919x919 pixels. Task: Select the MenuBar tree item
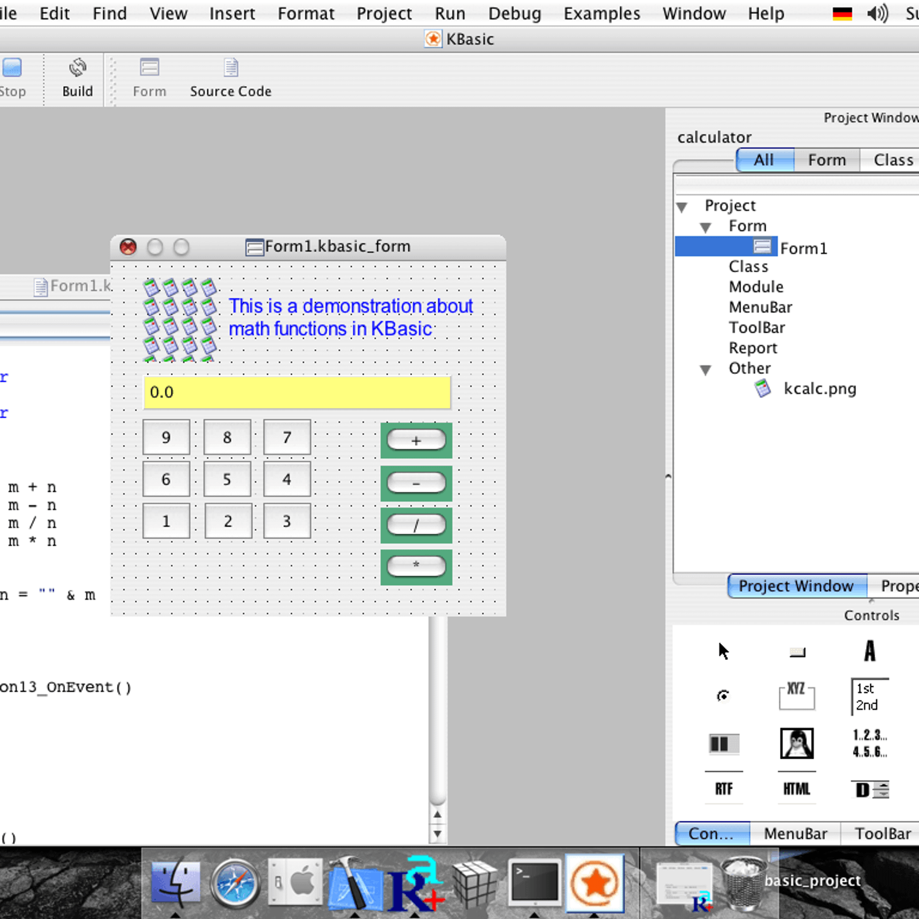[760, 307]
